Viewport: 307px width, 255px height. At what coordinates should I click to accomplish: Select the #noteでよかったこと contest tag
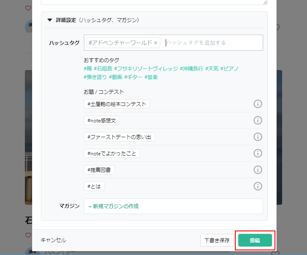[112, 153]
